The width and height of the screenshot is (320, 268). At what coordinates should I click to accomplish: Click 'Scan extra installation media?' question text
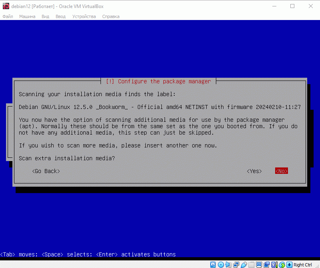point(67,158)
